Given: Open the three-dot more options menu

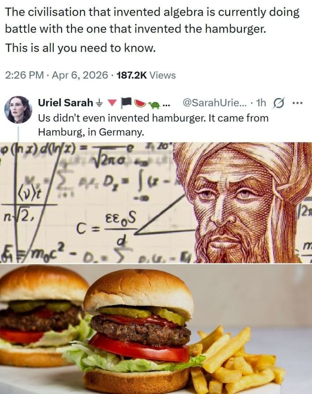Looking at the screenshot, I should (298, 103).
